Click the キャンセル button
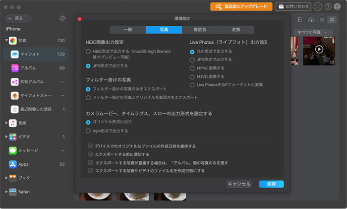Viewport: 347px width, 209px height. [x=239, y=184]
